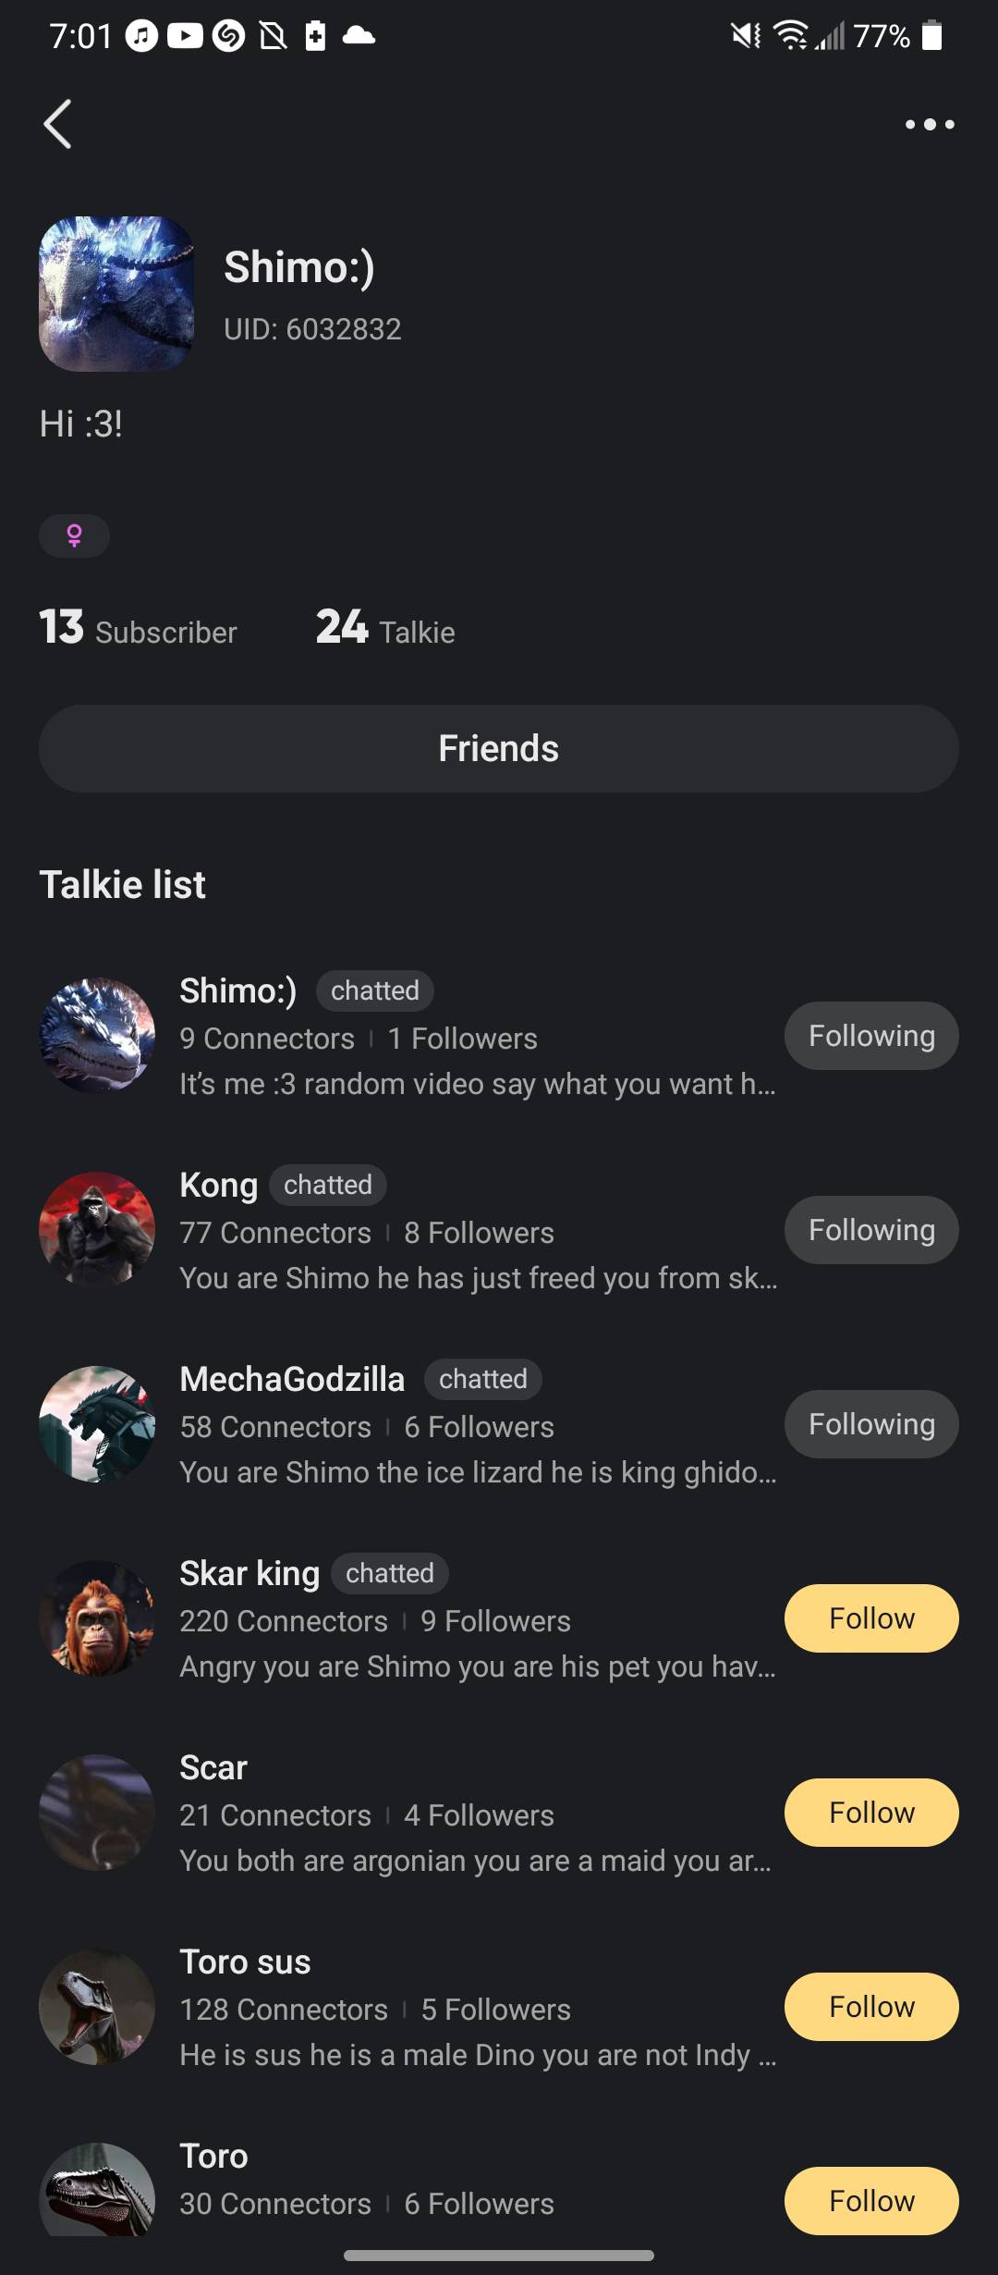Open Scar talkie avatar
The image size is (998, 2275).
[x=97, y=1813]
